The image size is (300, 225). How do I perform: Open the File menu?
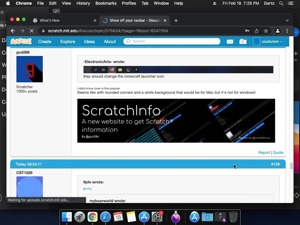(x=40, y=3)
